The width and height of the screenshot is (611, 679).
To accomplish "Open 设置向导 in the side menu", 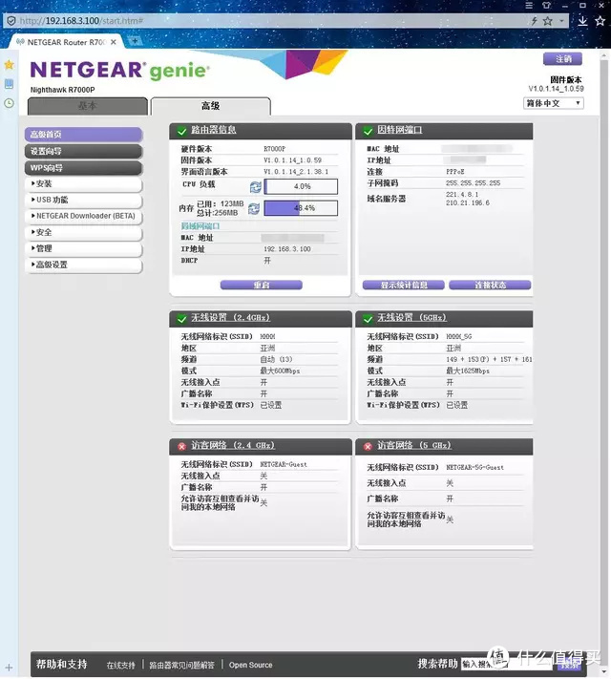I will point(84,152).
